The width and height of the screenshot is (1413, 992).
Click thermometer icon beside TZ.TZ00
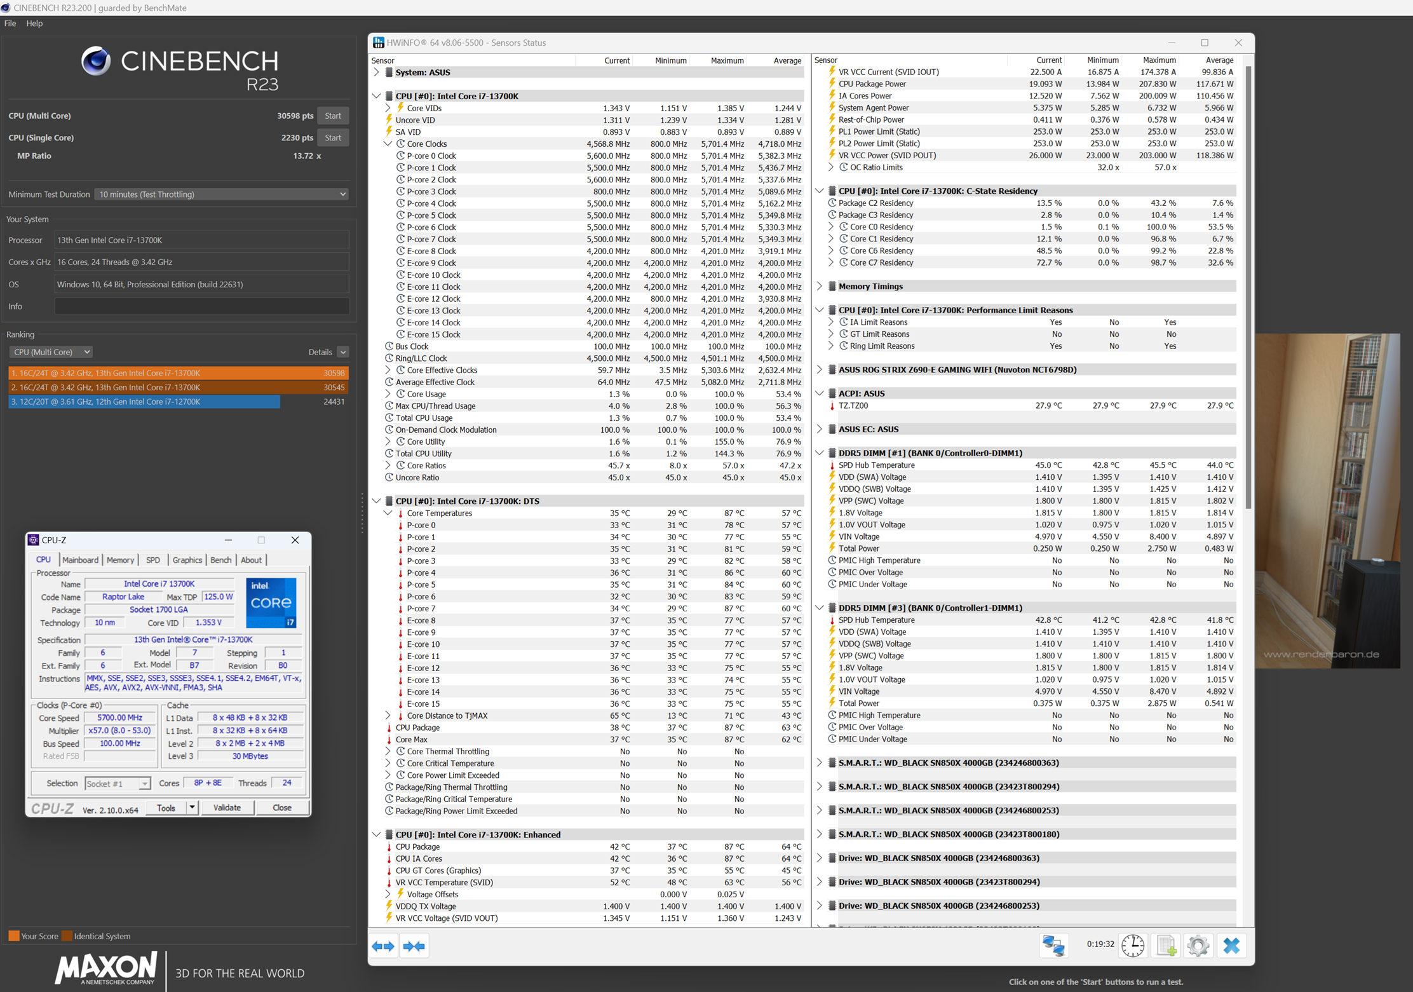tap(832, 405)
